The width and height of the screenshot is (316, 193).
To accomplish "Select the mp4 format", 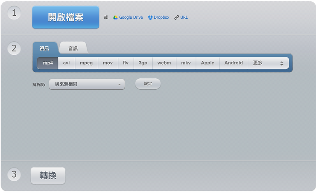I will [x=47, y=63].
